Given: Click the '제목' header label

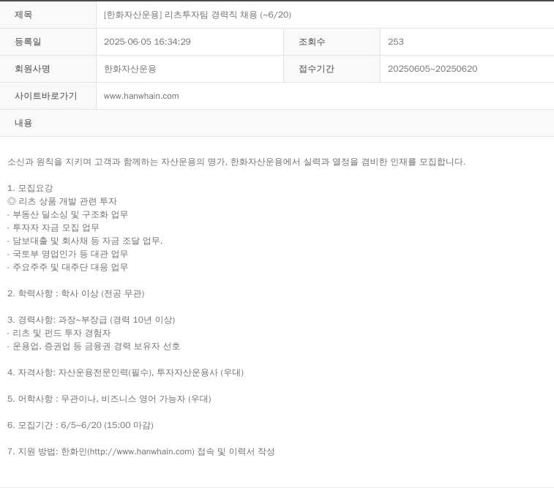Looking at the screenshot, I should [23, 15].
